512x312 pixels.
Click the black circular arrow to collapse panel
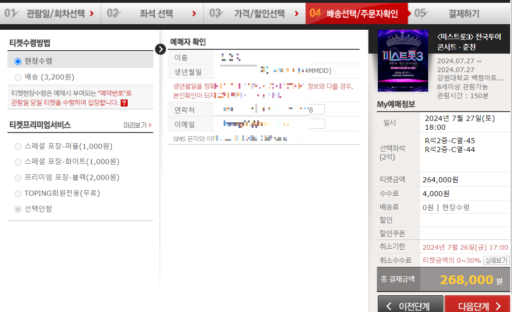click(160, 48)
